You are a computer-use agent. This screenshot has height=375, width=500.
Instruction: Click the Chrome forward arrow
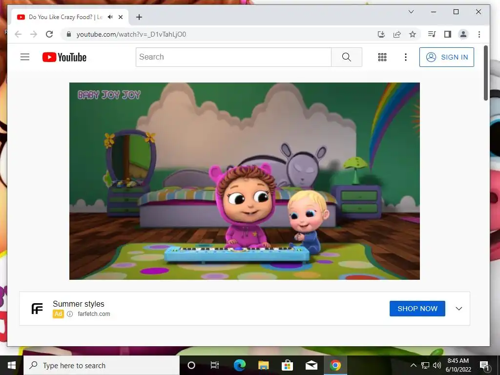pyautogui.click(x=34, y=34)
